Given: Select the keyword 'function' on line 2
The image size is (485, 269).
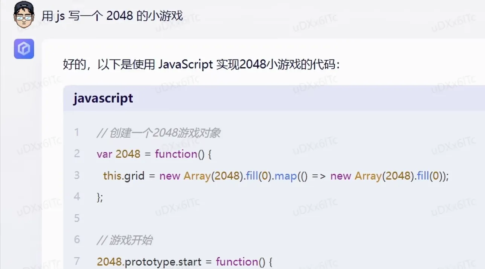Looking at the screenshot, I should point(176,154).
